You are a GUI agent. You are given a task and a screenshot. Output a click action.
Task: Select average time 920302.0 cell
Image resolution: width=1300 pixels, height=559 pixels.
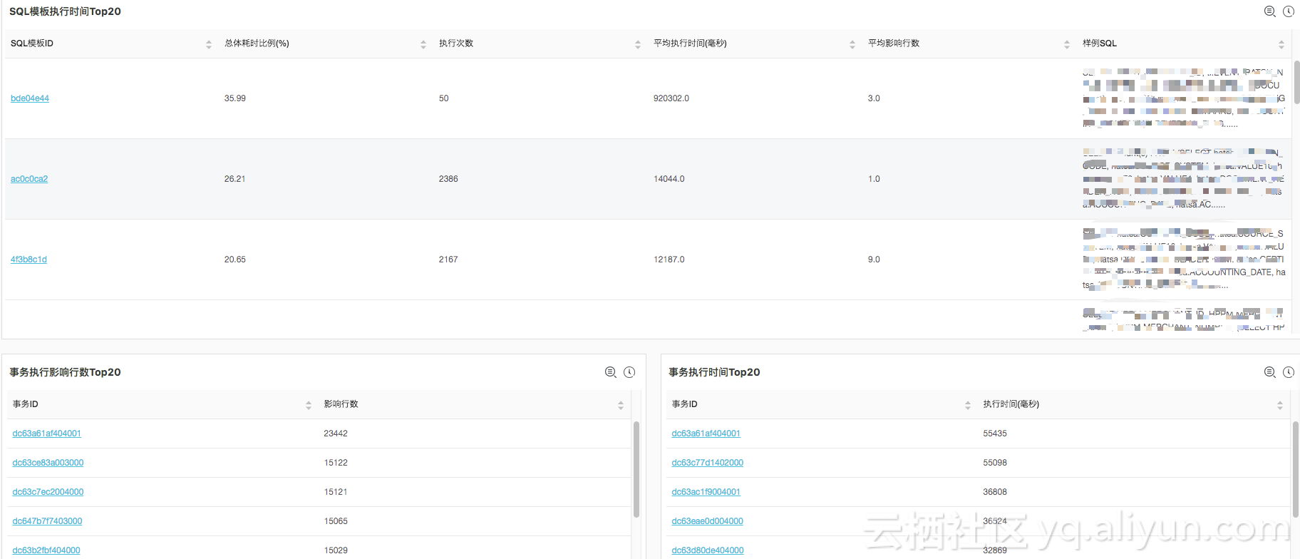[671, 98]
